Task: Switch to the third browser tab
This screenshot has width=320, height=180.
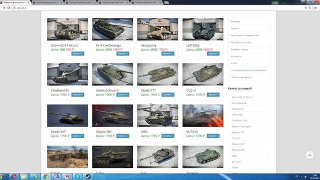Action: [x=80, y=2]
